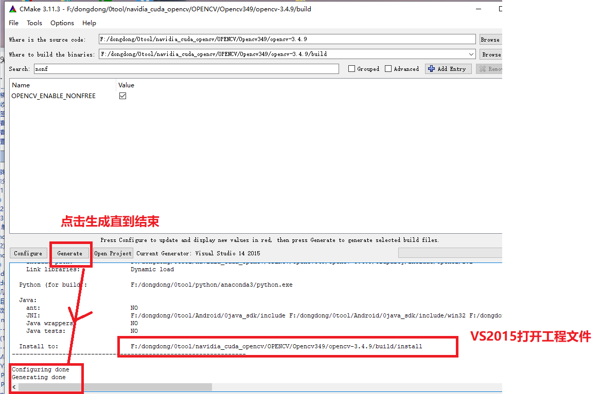Toggle the Advanced checkbox

pyautogui.click(x=388, y=69)
